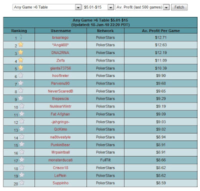This screenshot has height=191, width=200.
Task: Click the gold star beside giants73756
Action: click(20, 67)
